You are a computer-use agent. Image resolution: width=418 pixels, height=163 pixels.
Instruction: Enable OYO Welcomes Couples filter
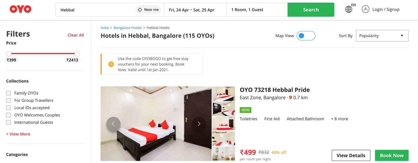pos(8,115)
